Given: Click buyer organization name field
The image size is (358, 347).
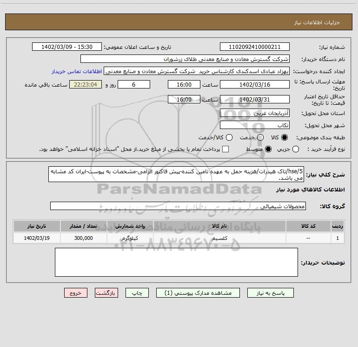Looking at the screenshot, I should coord(185,59).
